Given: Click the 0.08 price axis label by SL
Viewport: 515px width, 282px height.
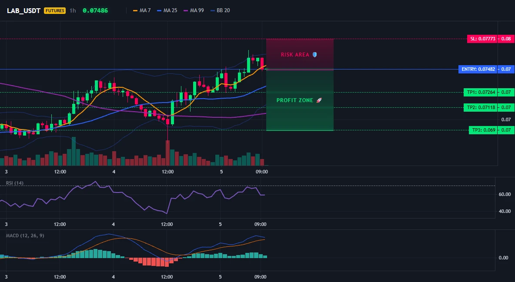Looking at the screenshot, I should (x=506, y=39).
